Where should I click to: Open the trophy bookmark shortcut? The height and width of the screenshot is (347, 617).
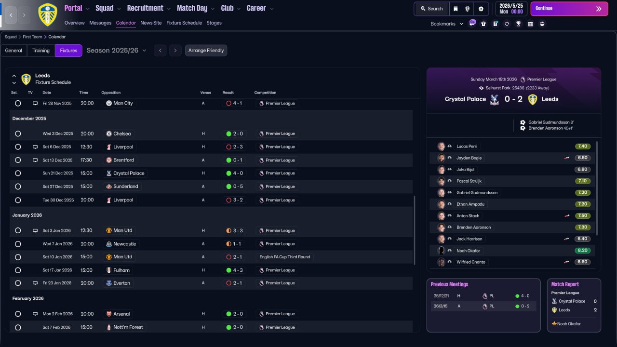coord(519,24)
